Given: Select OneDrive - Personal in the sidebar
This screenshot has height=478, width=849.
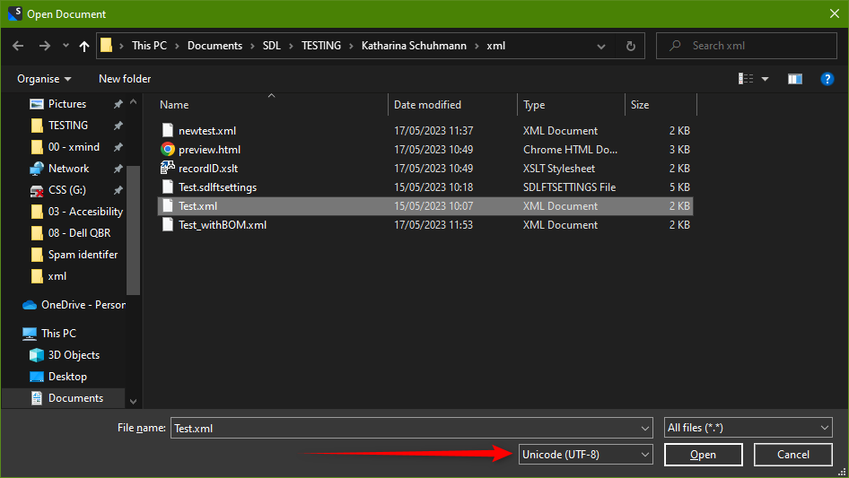Looking at the screenshot, I should point(83,305).
